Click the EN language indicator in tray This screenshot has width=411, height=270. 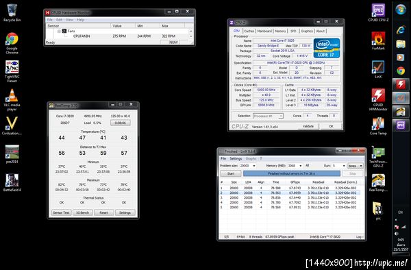[401, 212]
